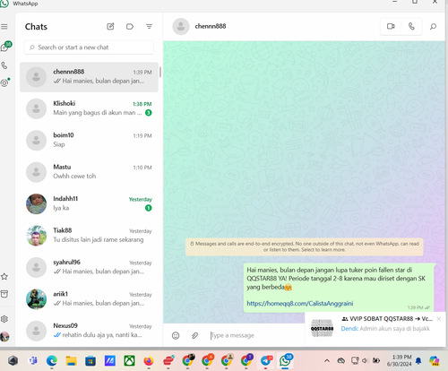Search within the chennn888 conversation

point(433,27)
